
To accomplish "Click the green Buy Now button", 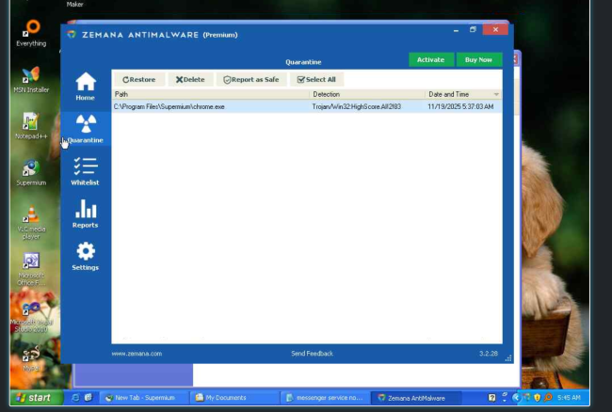I will [x=479, y=59].
